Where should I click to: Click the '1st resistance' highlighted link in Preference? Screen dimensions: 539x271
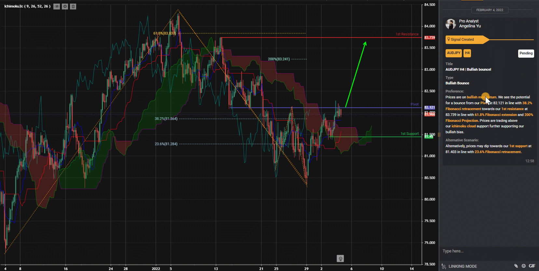tap(513, 109)
